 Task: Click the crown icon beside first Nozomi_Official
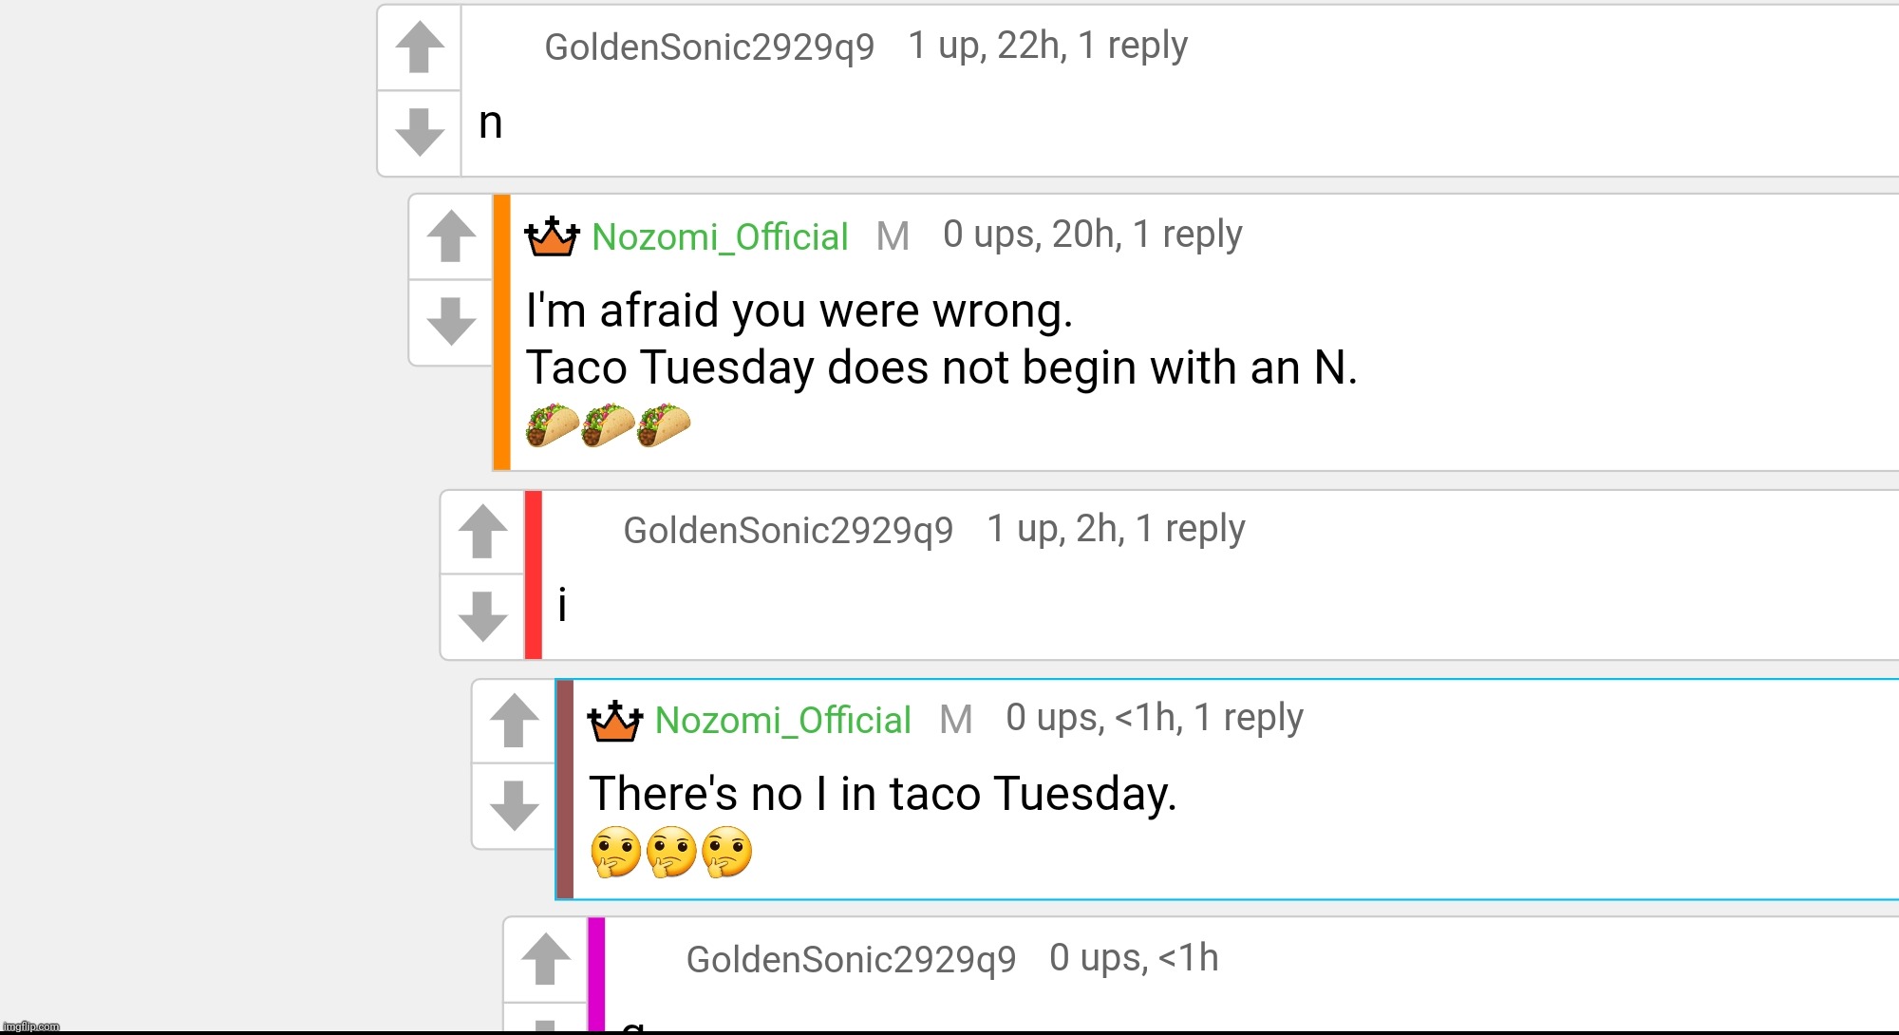click(x=552, y=236)
